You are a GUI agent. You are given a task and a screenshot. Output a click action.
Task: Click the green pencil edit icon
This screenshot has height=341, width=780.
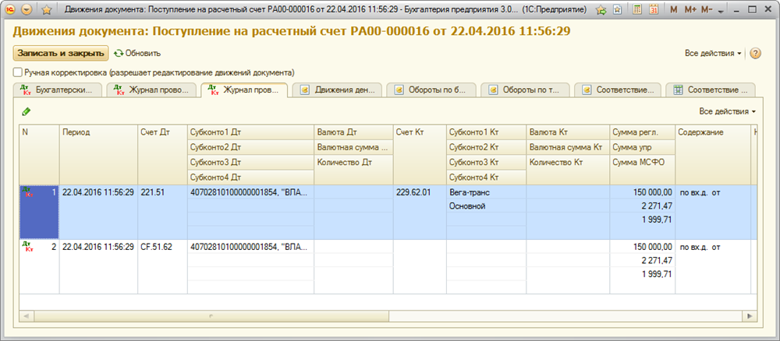pos(27,112)
